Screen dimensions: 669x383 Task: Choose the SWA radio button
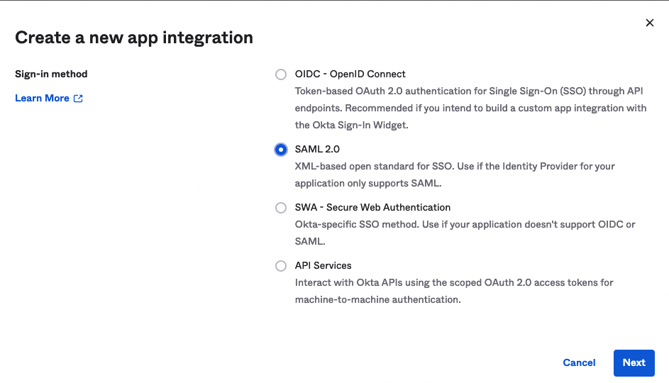coord(281,208)
